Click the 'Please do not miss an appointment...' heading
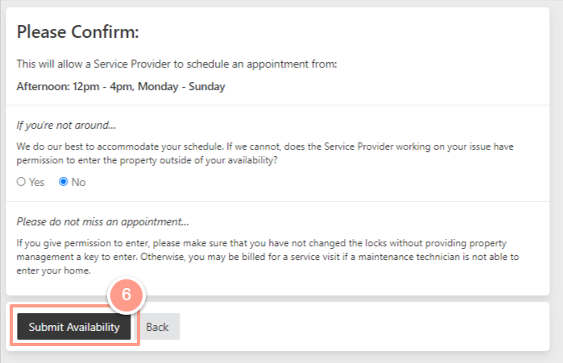Screen dimensions: 563x363 [x=102, y=221]
